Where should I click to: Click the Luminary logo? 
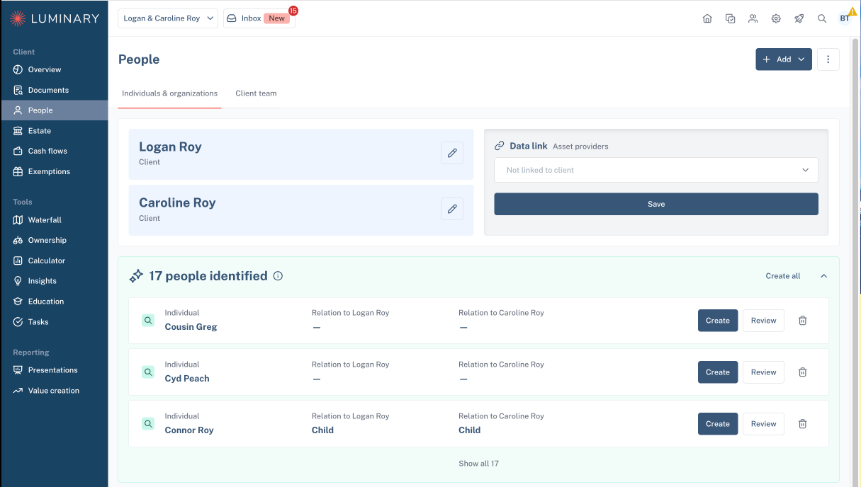[x=55, y=18]
